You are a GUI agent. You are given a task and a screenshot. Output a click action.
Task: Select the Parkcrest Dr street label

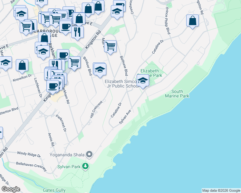point(61,123)
